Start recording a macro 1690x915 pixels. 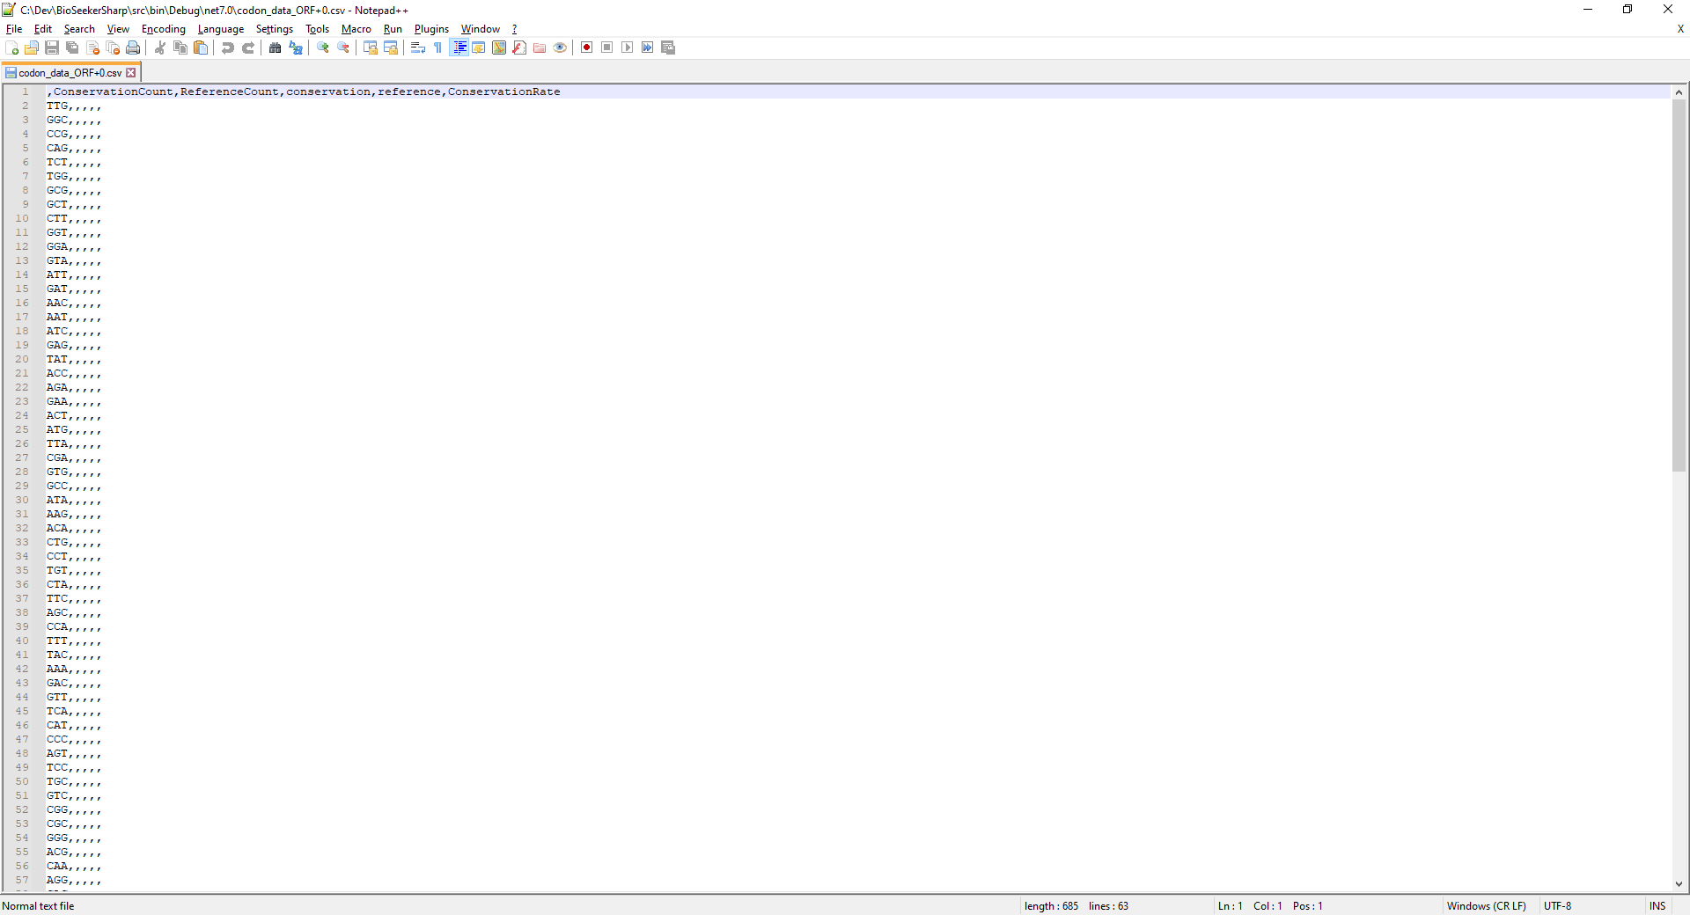click(x=586, y=48)
